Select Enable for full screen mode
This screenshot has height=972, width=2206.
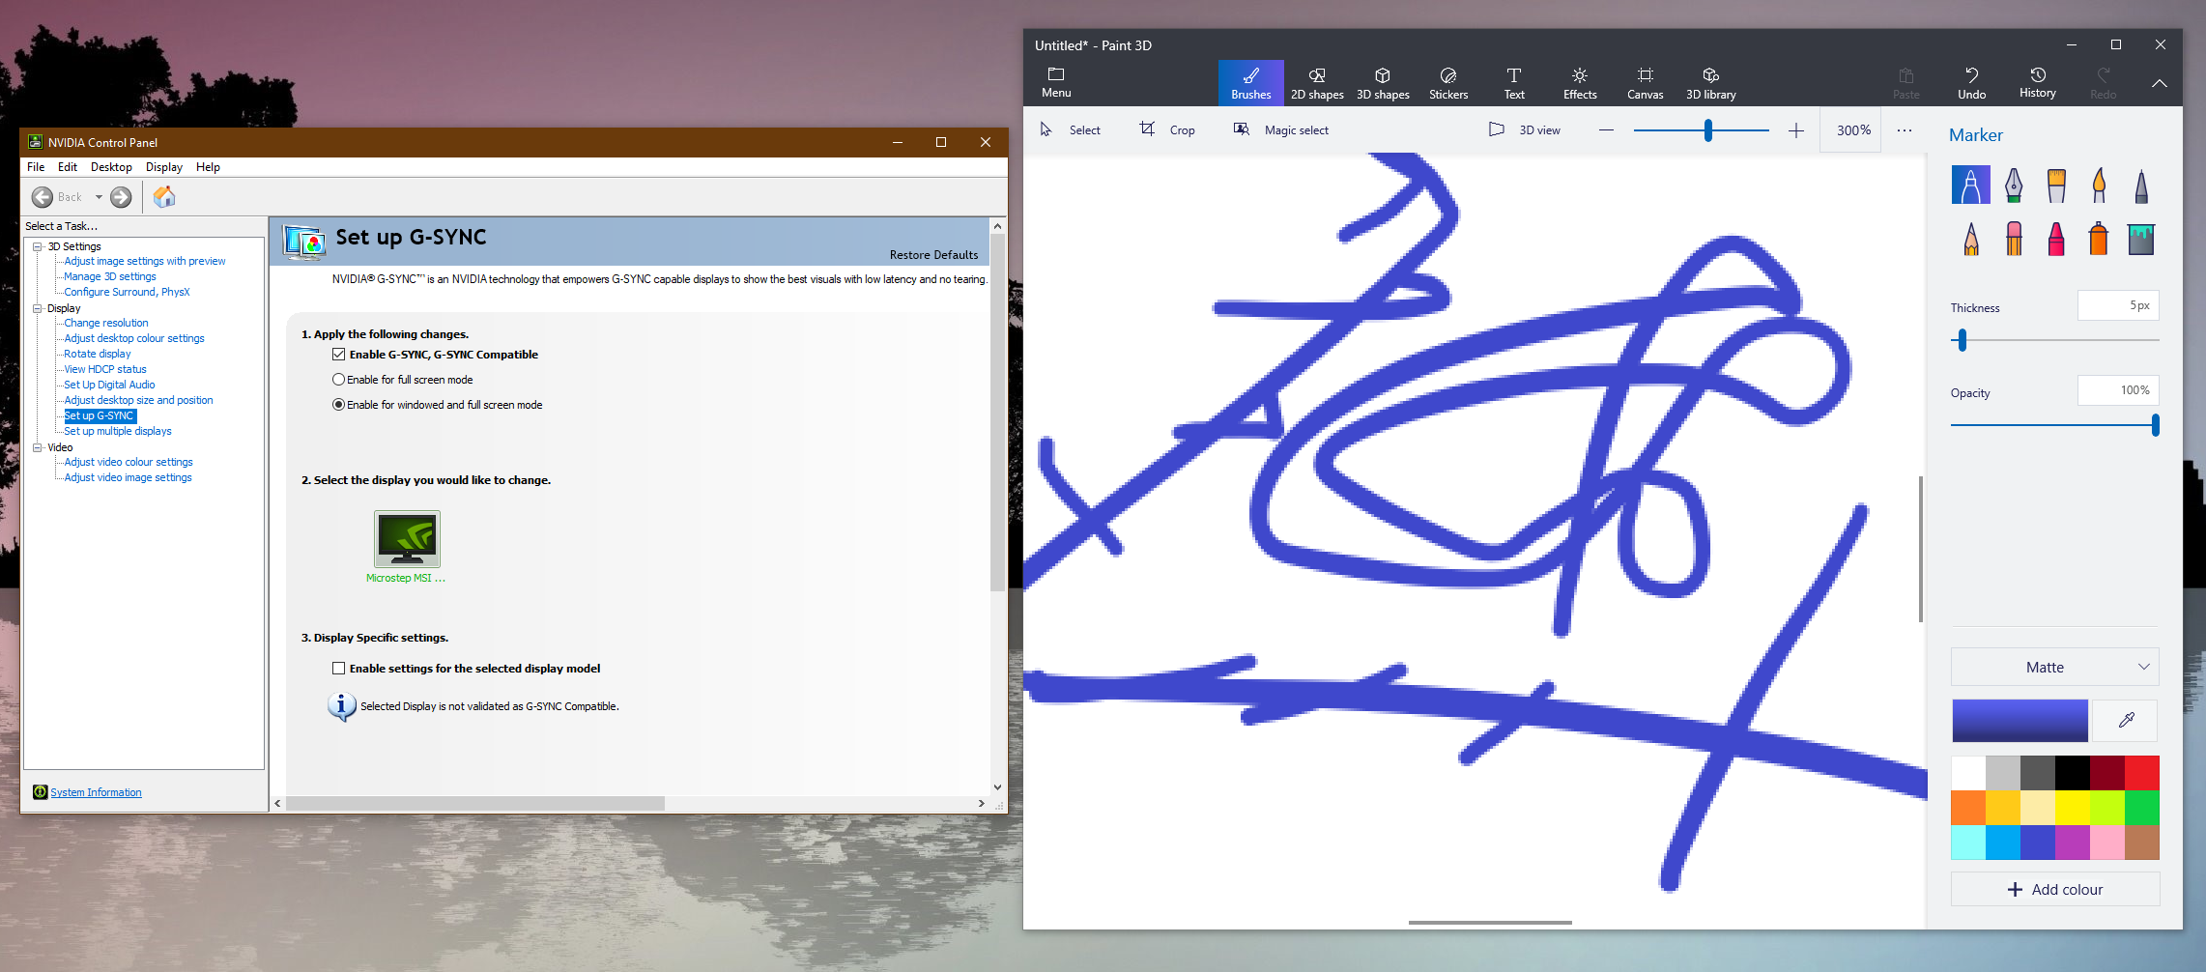[x=338, y=380]
